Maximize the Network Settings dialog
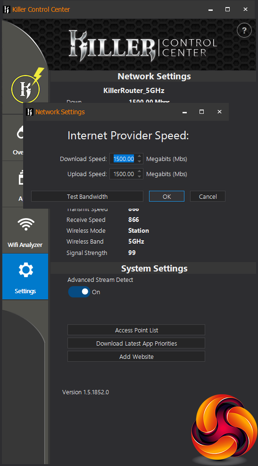258x466 pixels. [x=201, y=112]
